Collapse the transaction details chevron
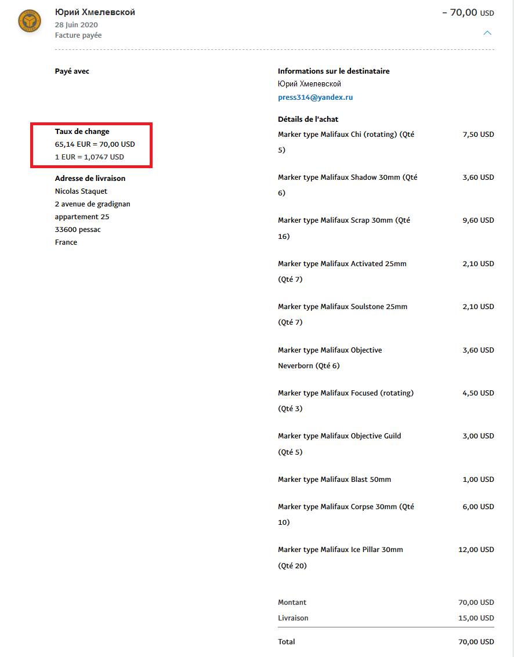 click(x=487, y=33)
